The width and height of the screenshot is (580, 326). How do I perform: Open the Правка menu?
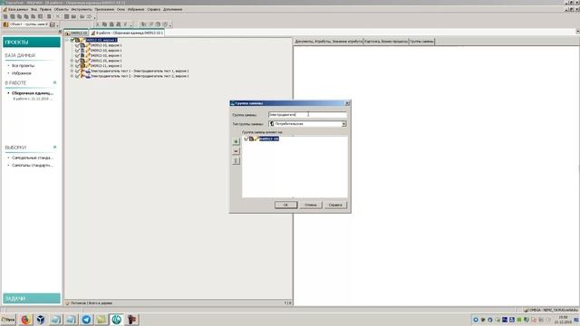(45, 9)
